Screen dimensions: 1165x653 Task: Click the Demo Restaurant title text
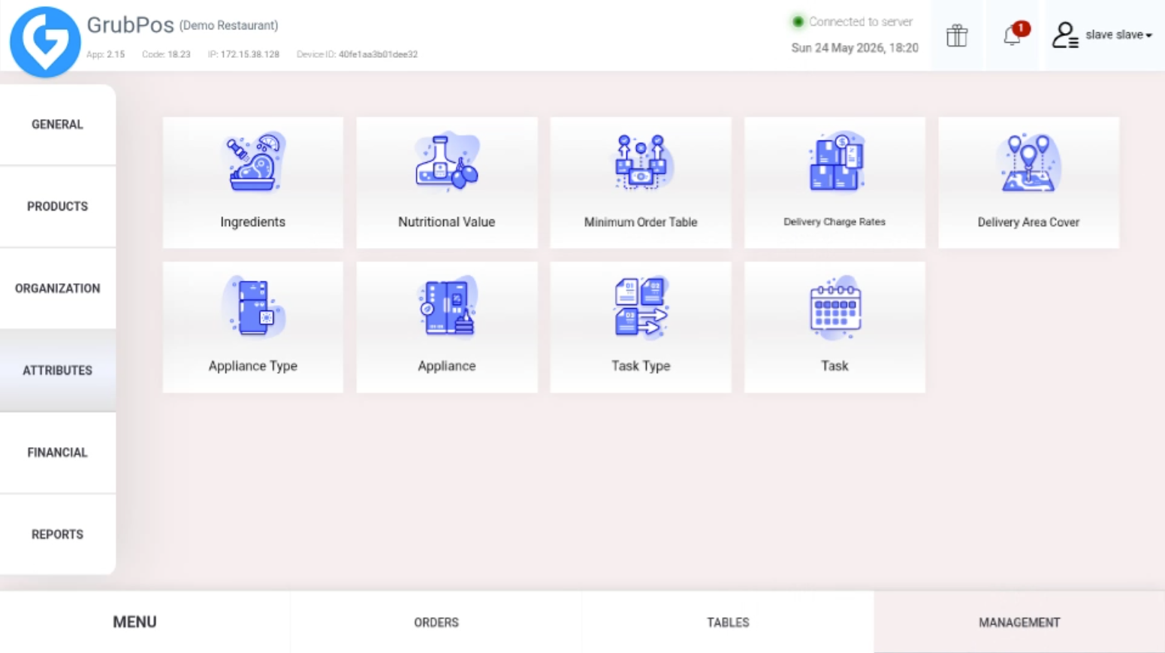(x=229, y=26)
